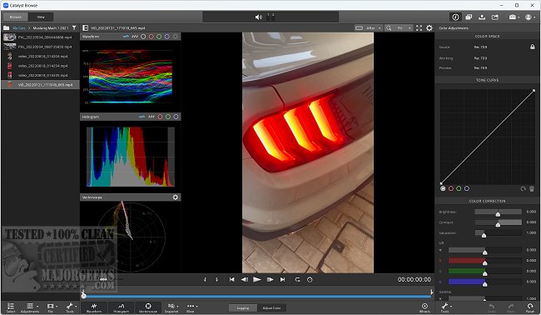Image resolution: width=541 pixels, height=315 pixels.
Task: Open the After preview mode dropdown
Action: coord(369,28)
